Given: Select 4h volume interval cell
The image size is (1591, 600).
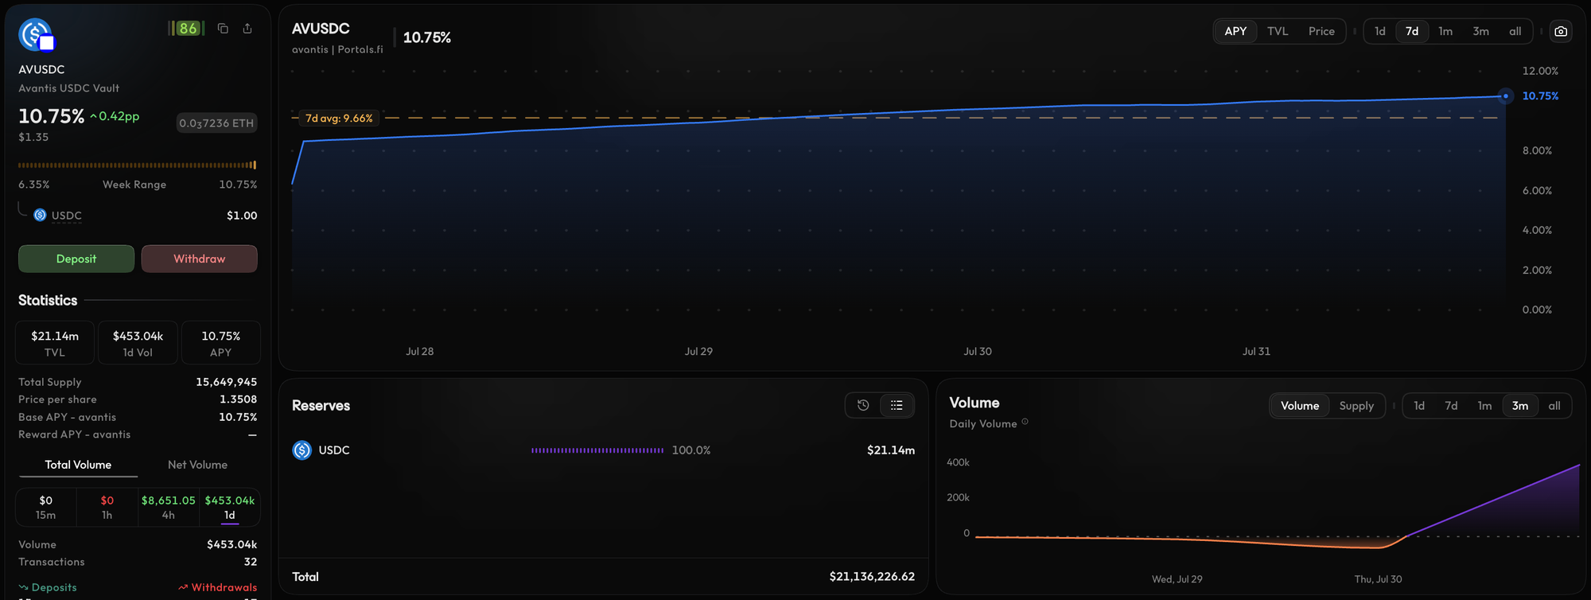Looking at the screenshot, I should (x=168, y=508).
